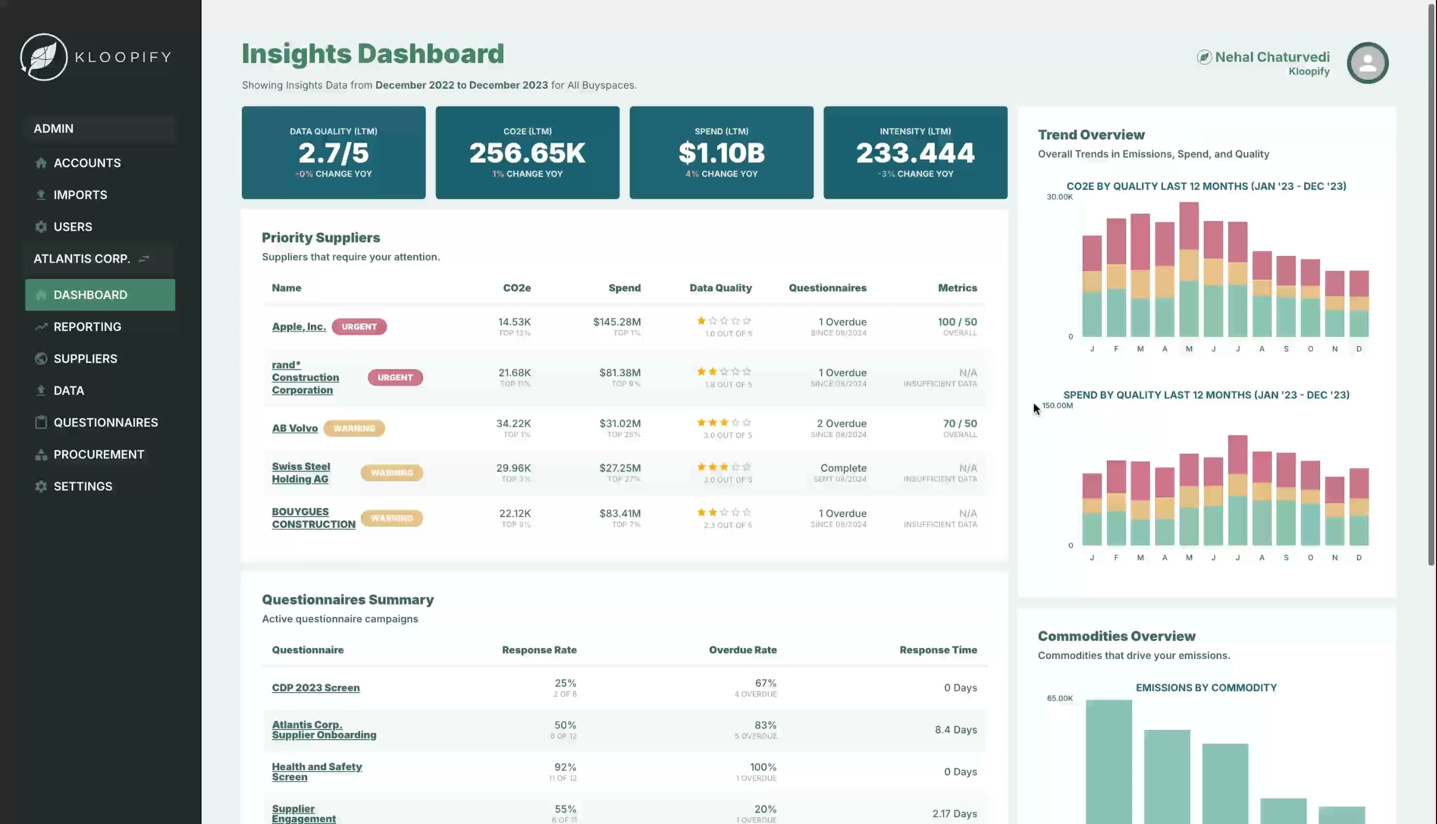Click the Procurement icon
This screenshot has height=824, width=1437.
(41, 455)
